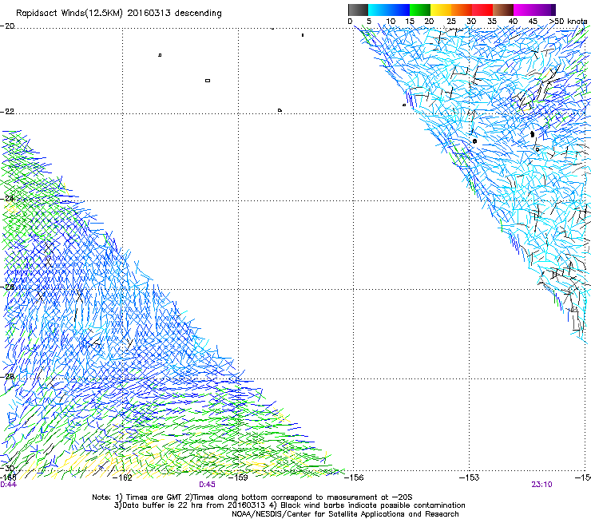Click the '45' legend tick label
Screen dimensions: 591x519
[533, 22]
